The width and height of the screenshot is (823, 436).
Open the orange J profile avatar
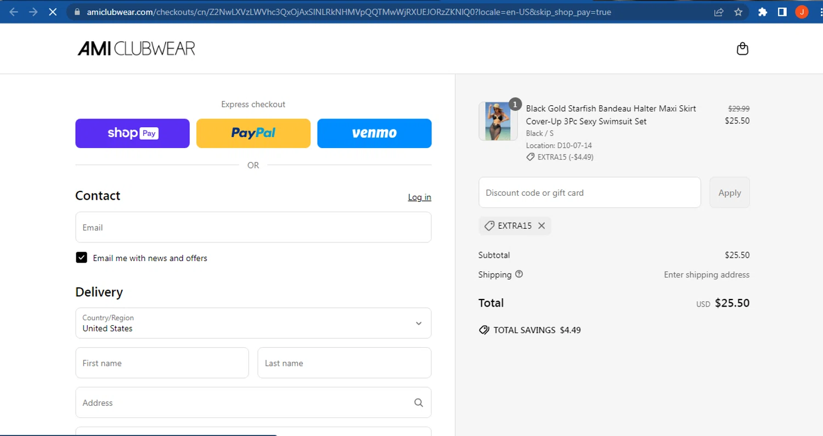pyautogui.click(x=802, y=12)
